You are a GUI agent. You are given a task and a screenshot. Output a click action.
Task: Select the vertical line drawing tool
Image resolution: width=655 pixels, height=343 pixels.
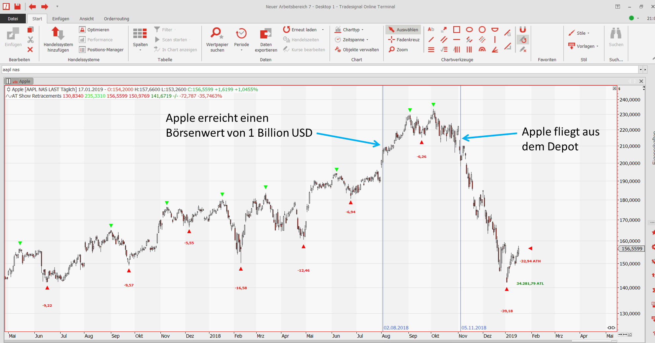(x=495, y=40)
